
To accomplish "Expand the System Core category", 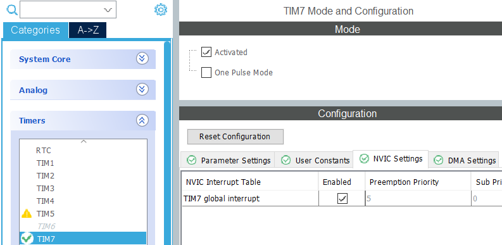I will [83, 60].
